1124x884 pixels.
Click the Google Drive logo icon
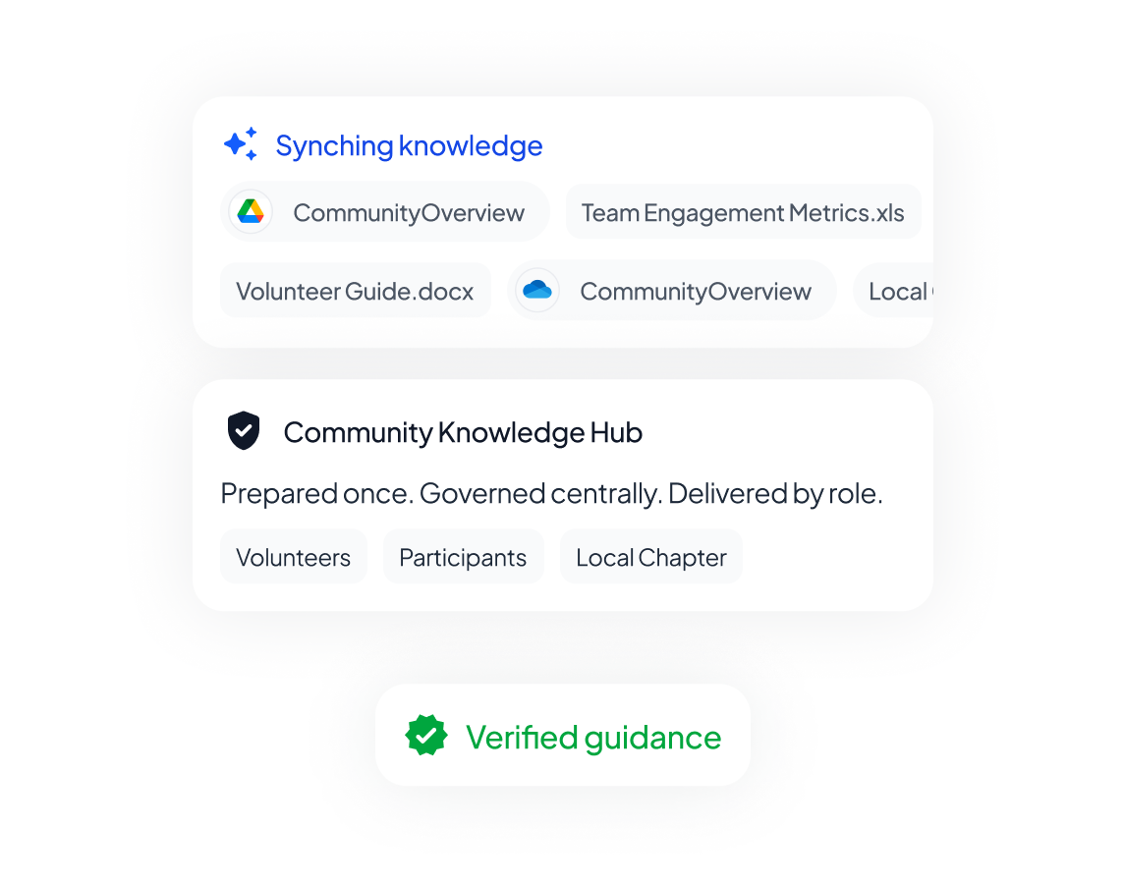tap(251, 212)
